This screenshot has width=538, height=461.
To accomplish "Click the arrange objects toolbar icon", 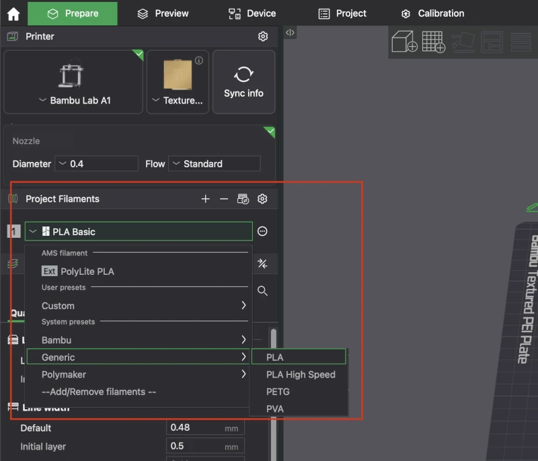I will click(492, 42).
